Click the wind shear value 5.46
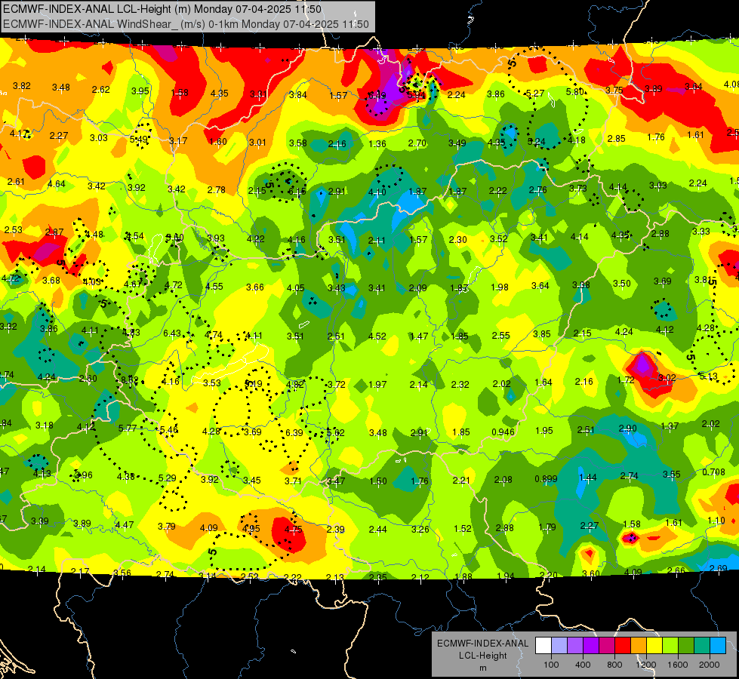This screenshot has width=739, height=679. [169, 430]
